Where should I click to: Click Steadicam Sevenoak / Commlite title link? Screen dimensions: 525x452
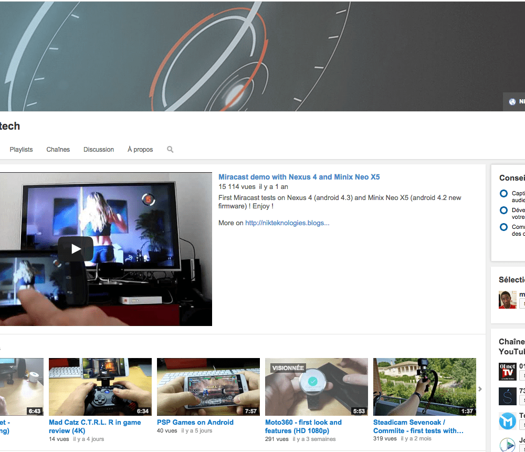pyautogui.click(x=418, y=427)
